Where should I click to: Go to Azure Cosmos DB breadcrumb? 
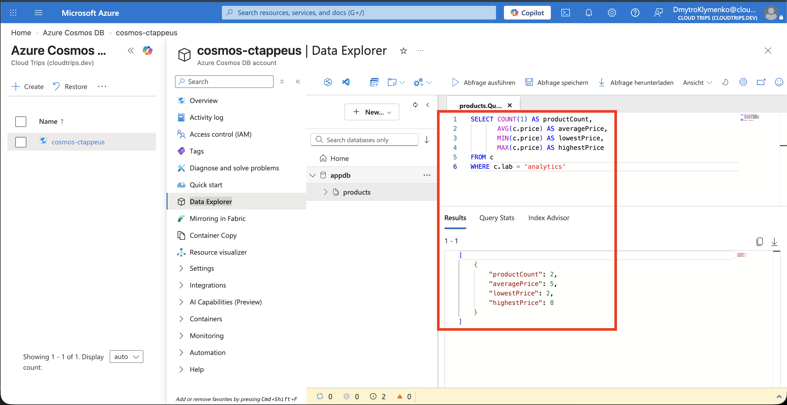(x=73, y=33)
